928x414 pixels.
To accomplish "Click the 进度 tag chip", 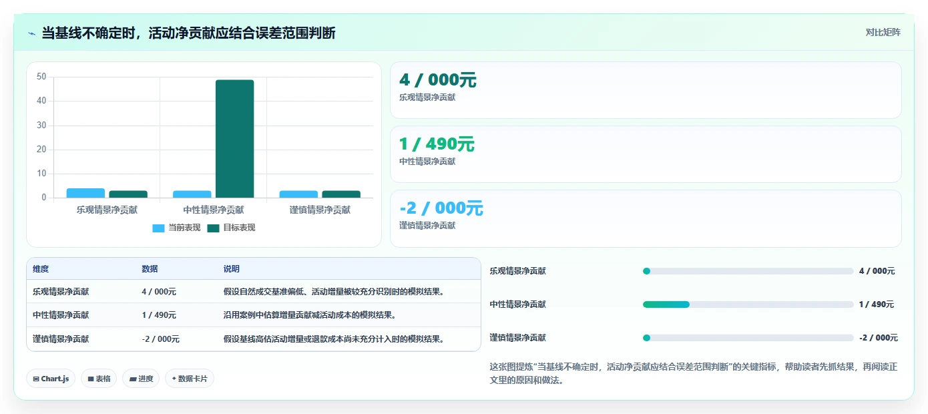I will tap(141, 379).
